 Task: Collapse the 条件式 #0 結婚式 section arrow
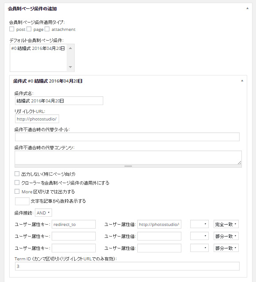242,81
